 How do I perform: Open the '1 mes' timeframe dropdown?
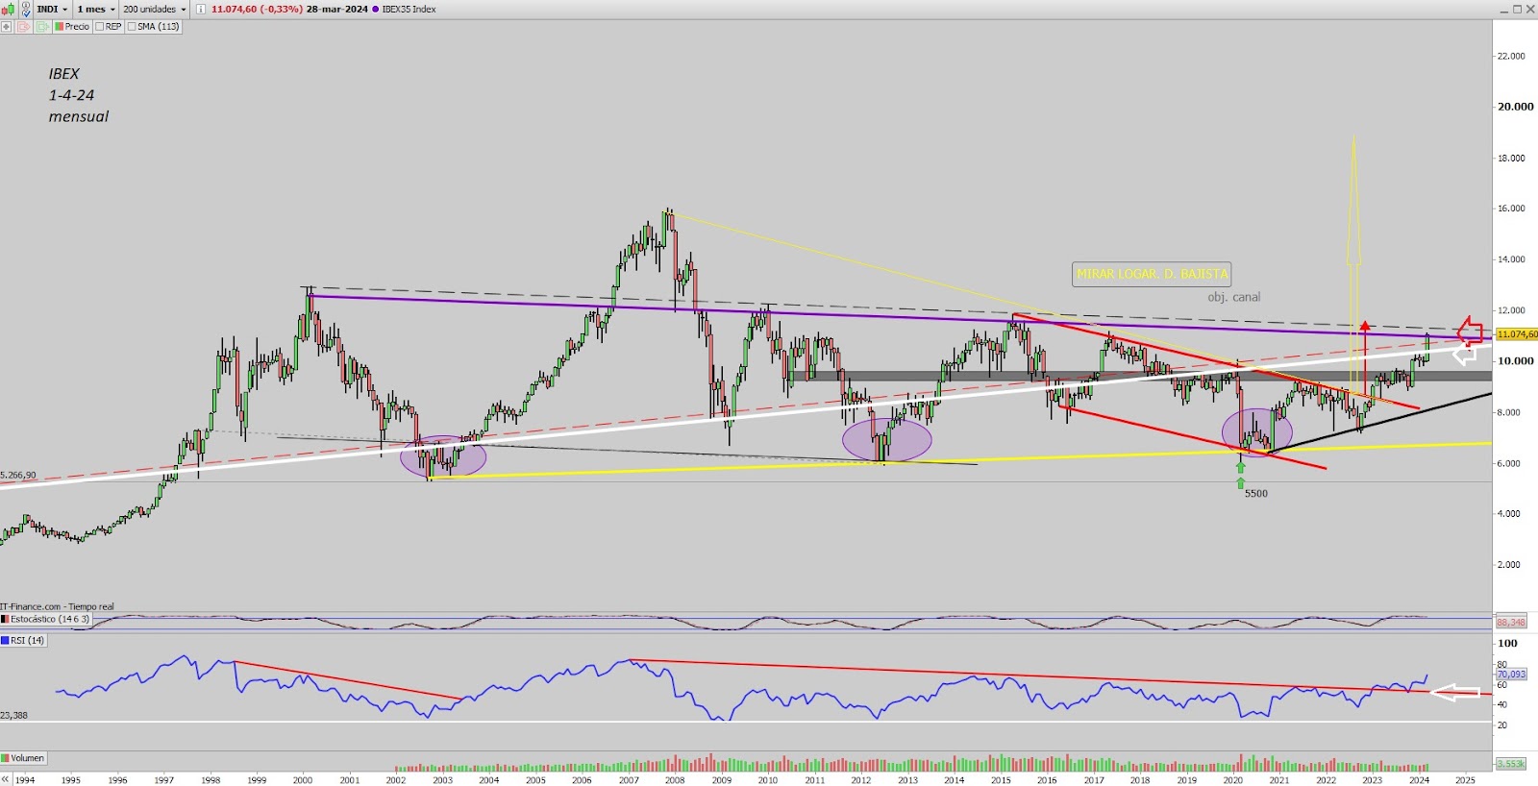[95, 9]
